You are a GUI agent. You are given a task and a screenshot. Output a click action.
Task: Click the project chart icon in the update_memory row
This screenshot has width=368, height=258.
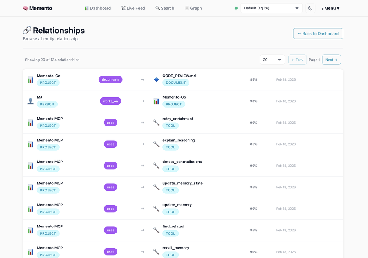point(31,209)
